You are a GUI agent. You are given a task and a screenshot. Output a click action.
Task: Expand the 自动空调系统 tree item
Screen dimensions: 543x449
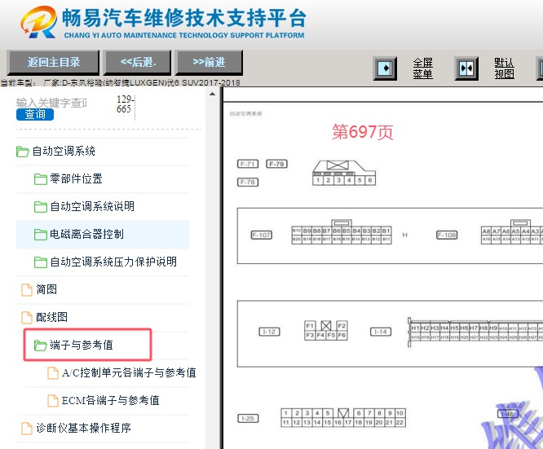tap(64, 152)
